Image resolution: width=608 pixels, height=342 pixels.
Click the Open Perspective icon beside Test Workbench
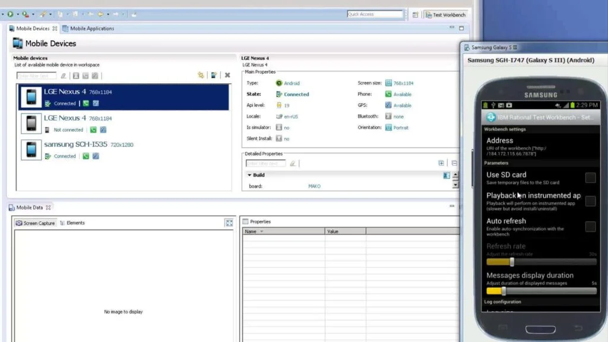click(415, 15)
